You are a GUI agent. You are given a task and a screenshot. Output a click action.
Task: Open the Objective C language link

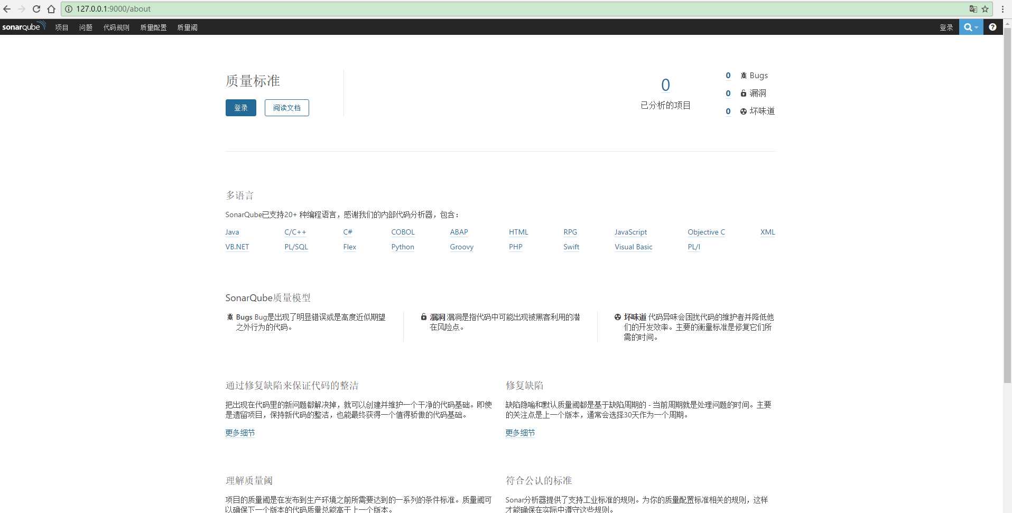706,232
